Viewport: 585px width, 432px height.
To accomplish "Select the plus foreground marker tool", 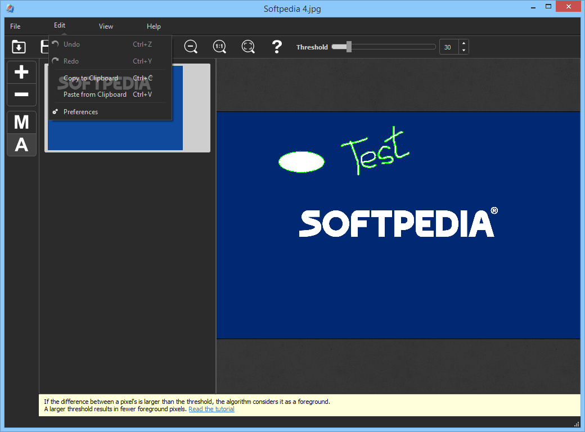I will (x=21, y=72).
